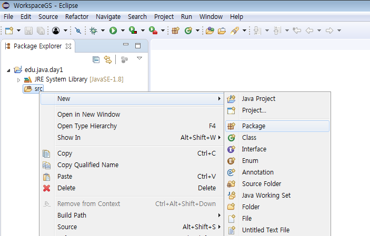Toggle Skip All Breakpoints icon
This screenshot has height=236, width=370.
[78, 30]
